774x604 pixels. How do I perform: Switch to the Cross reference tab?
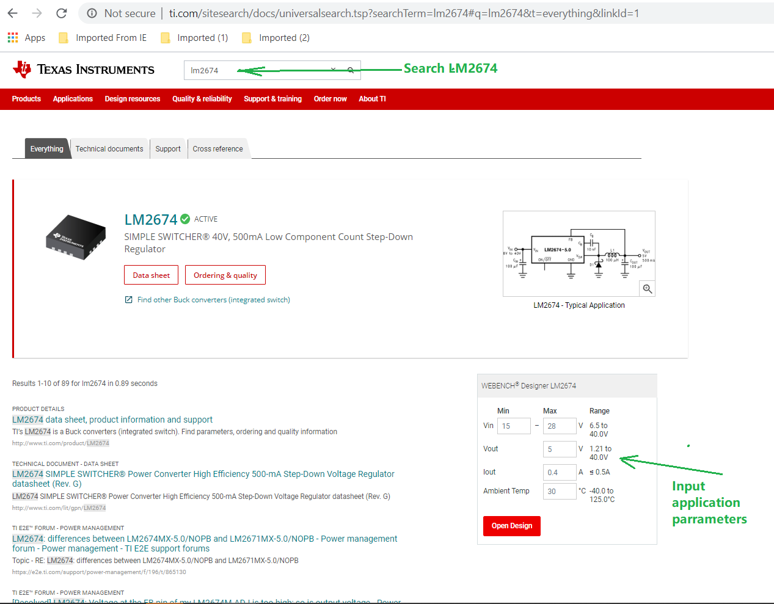click(218, 148)
